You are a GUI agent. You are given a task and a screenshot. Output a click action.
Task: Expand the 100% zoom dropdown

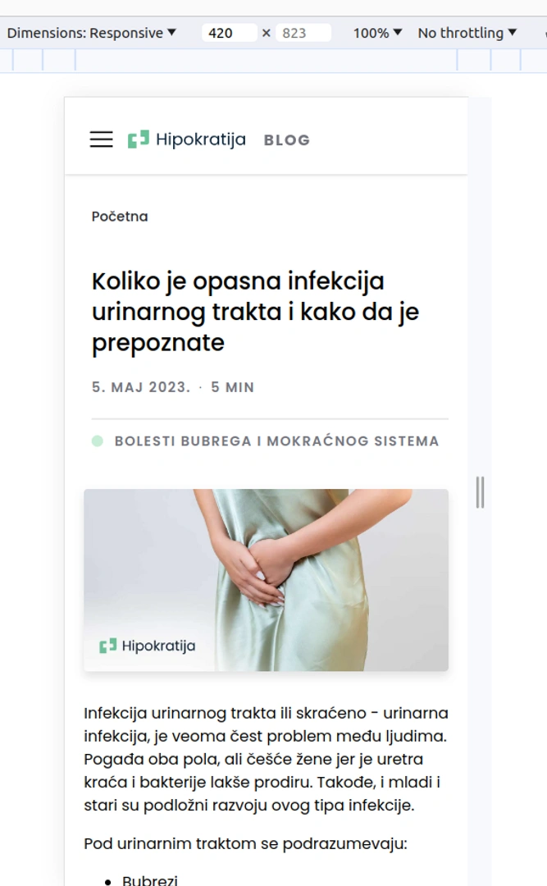(x=377, y=33)
